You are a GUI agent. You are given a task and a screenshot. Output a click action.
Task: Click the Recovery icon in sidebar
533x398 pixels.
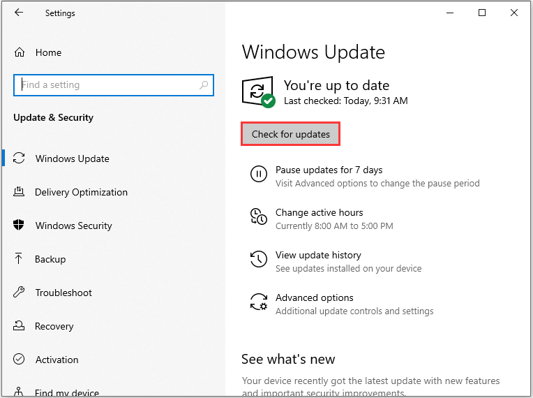click(x=19, y=325)
